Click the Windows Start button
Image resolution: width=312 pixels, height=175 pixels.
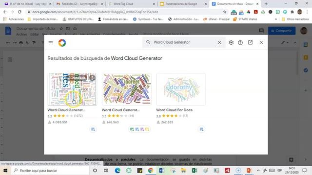pyautogui.click(x=5, y=171)
